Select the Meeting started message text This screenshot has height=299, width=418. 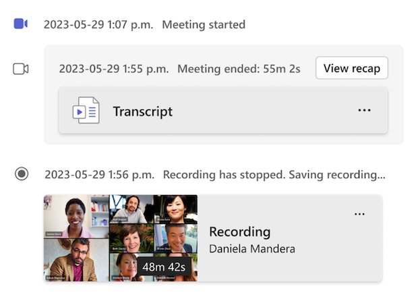point(204,24)
